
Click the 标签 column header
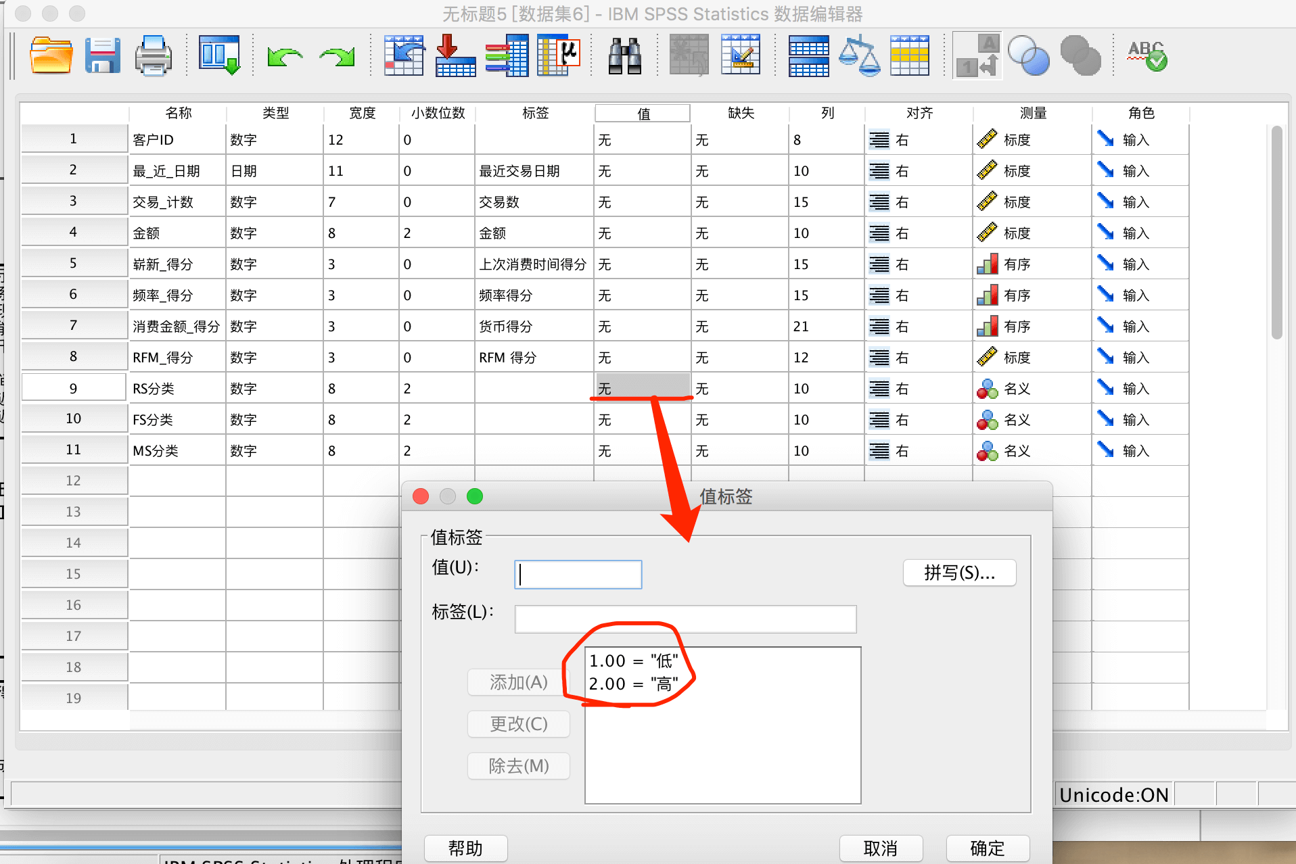535,113
